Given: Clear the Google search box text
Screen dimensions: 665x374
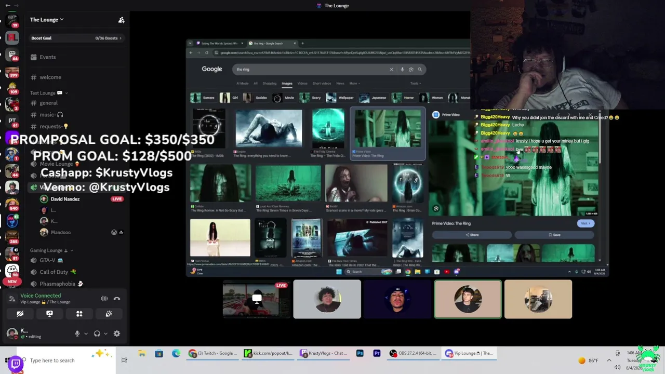Looking at the screenshot, I should tap(391, 70).
